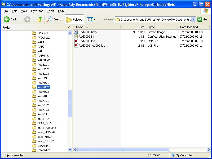Click the PVOpilot2 folder icon
This screenshot has height=159, width=212.
point(34,38)
